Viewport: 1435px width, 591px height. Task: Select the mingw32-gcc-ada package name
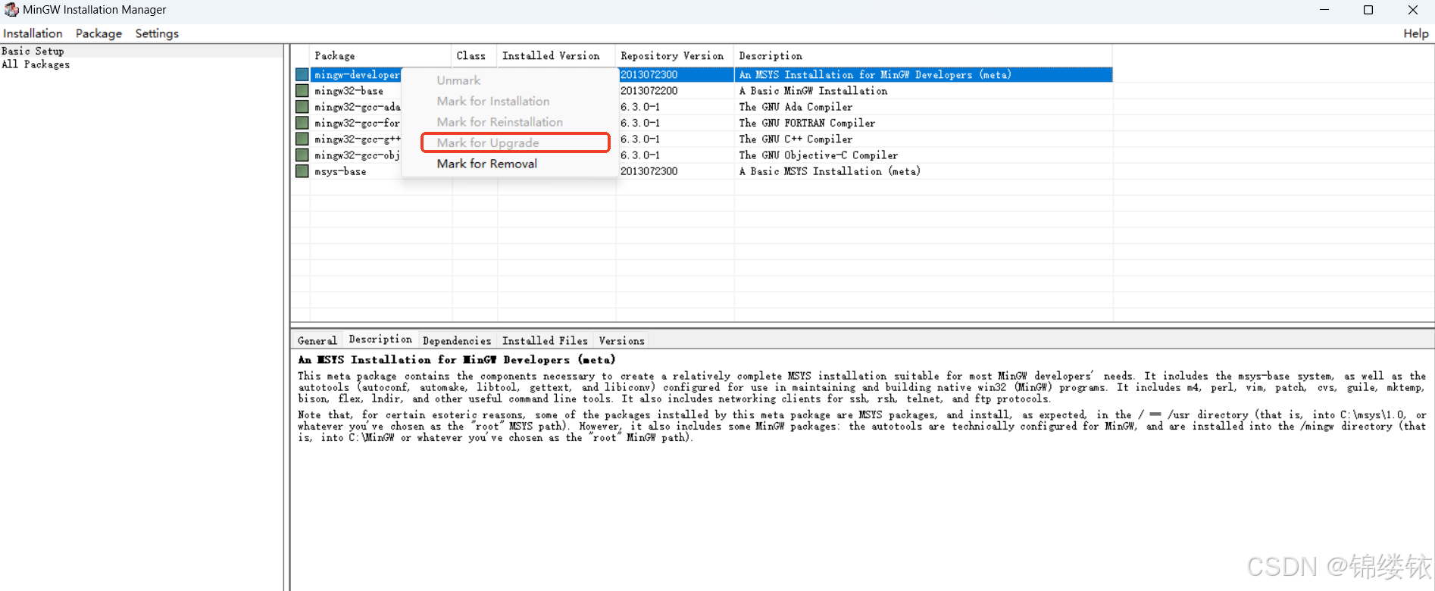point(357,107)
